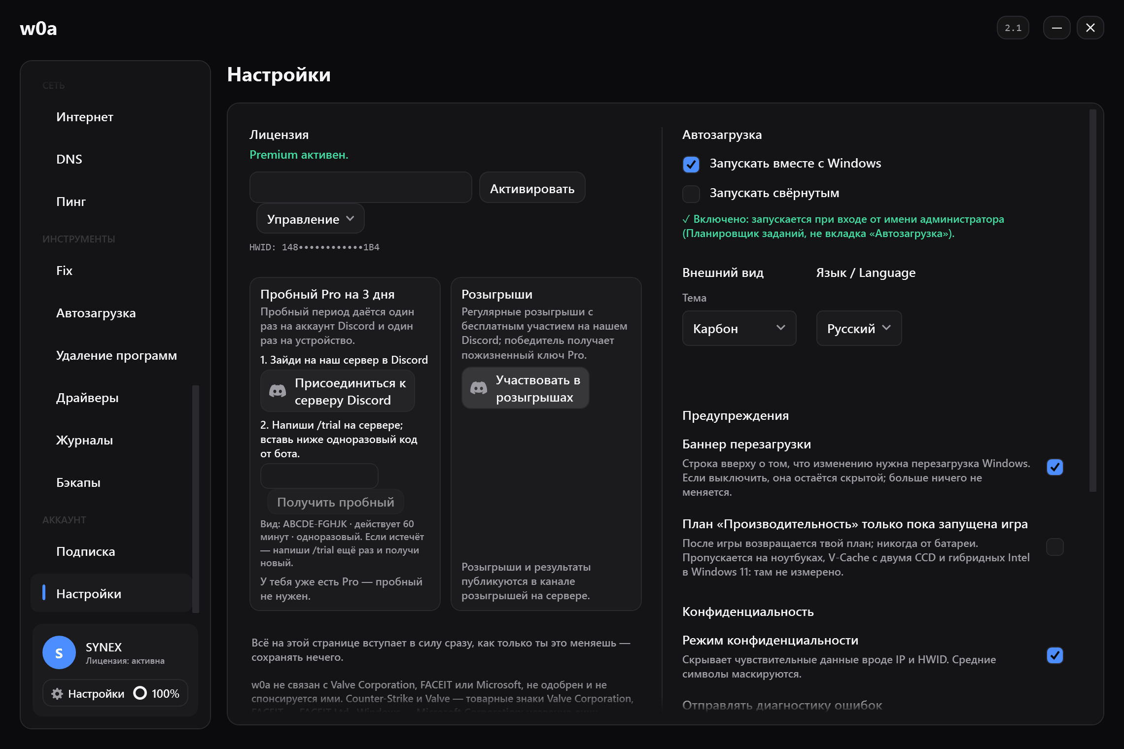Click the sidebar vertical scrollbar
This screenshot has height=749, width=1124.
coord(196,499)
